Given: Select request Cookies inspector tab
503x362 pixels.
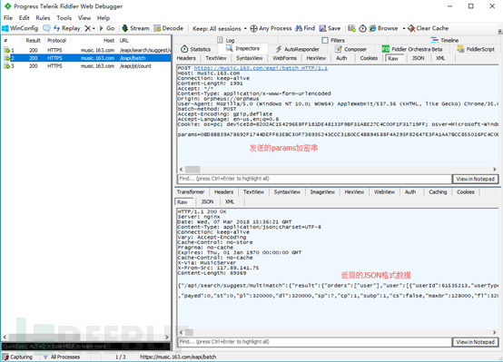Looking at the screenshot, I should (x=369, y=58).
